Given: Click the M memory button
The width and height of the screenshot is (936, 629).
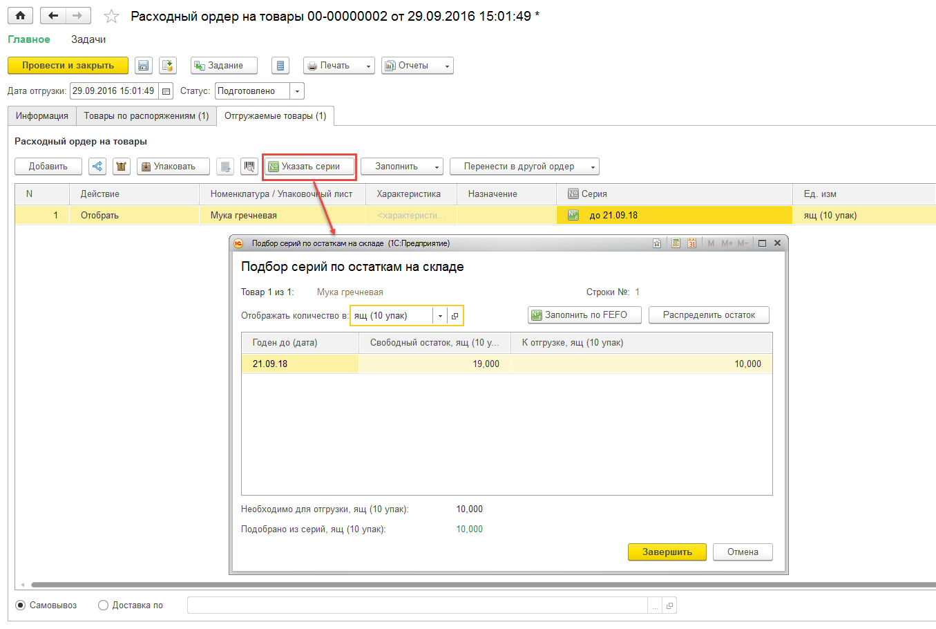Looking at the screenshot, I should coord(711,243).
